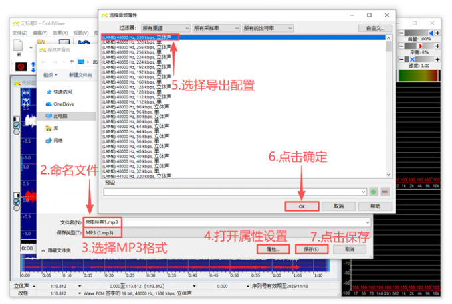Open the 所有采样率 sample rate filter dropdown
Screen dimensions: 452x304
tap(216, 28)
